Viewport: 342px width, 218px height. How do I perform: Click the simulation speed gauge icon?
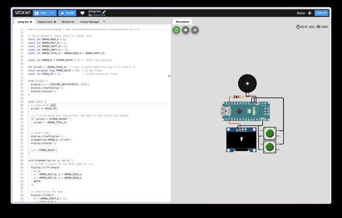click(318, 27)
